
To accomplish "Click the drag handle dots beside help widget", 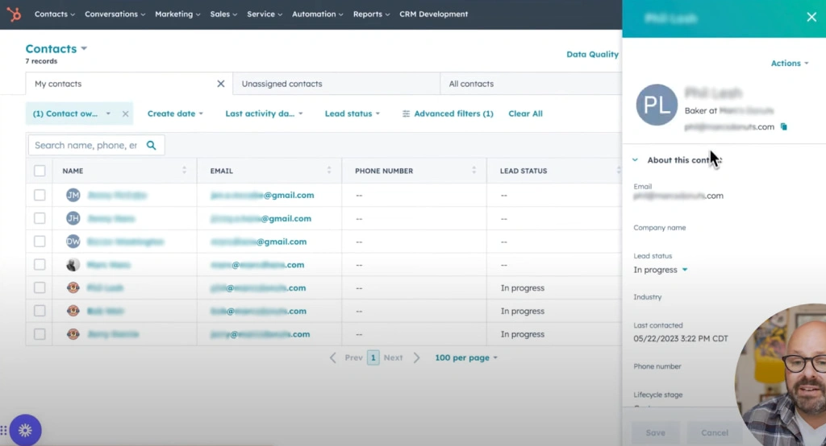I will pyautogui.click(x=4, y=430).
